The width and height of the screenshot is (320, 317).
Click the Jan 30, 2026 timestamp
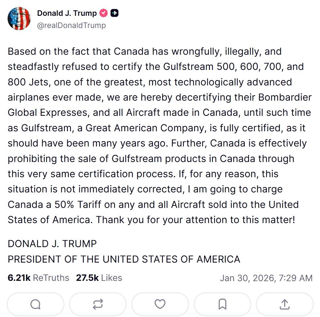click(266, 278)
